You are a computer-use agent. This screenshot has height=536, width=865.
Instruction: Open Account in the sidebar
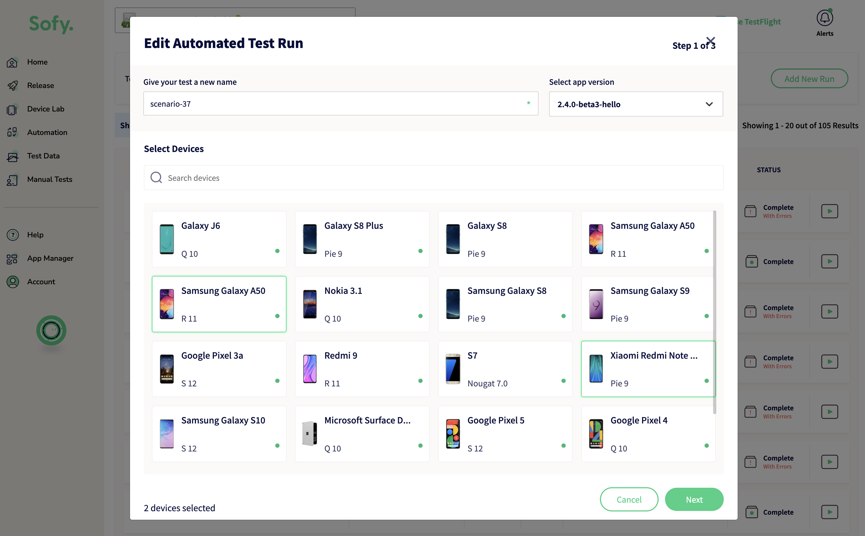41,282
